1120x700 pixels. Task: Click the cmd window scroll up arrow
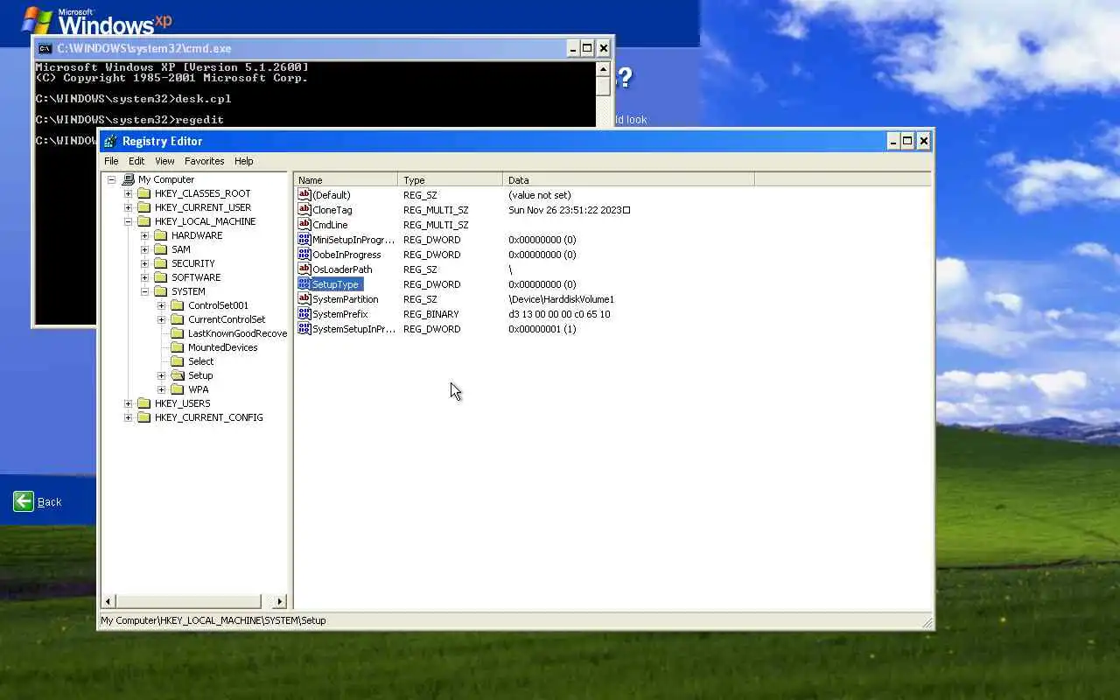tap(603, 69)
